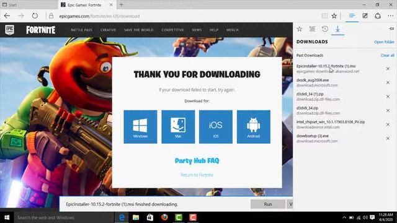Viewport: 397px width, 223px height.
Task: Download Fortnite for Mac
Action: point(178,126)
